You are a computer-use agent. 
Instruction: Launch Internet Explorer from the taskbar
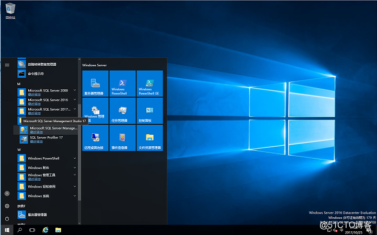point(45,230)
